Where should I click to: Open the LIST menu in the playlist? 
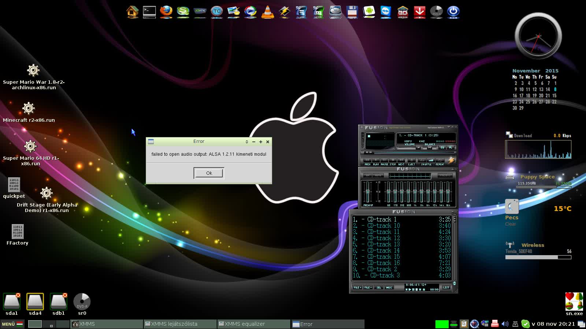point(446,287)
